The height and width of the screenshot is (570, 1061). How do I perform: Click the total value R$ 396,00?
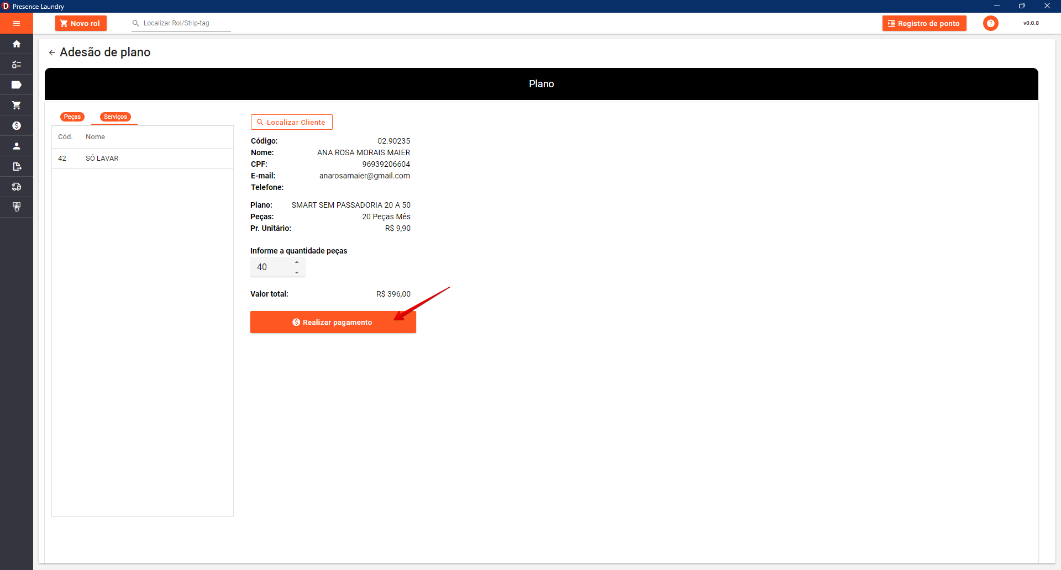point(393,294)
